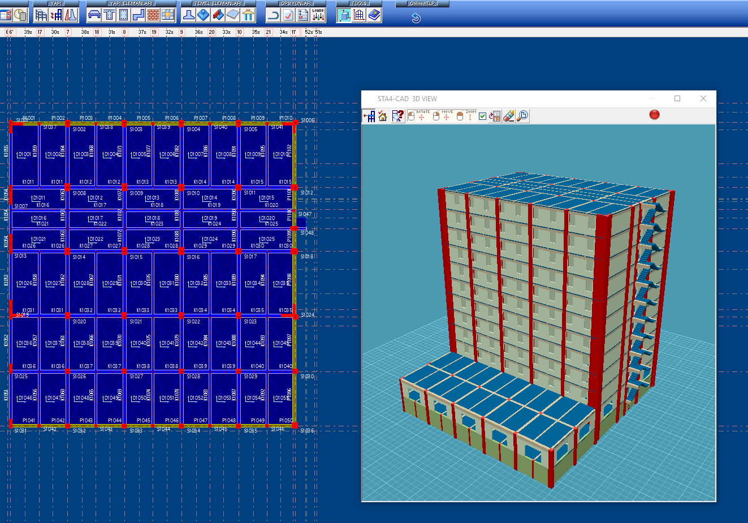
Task: Click the footing icon in Temel Elemanları
Action: click(x=189, y=15)
